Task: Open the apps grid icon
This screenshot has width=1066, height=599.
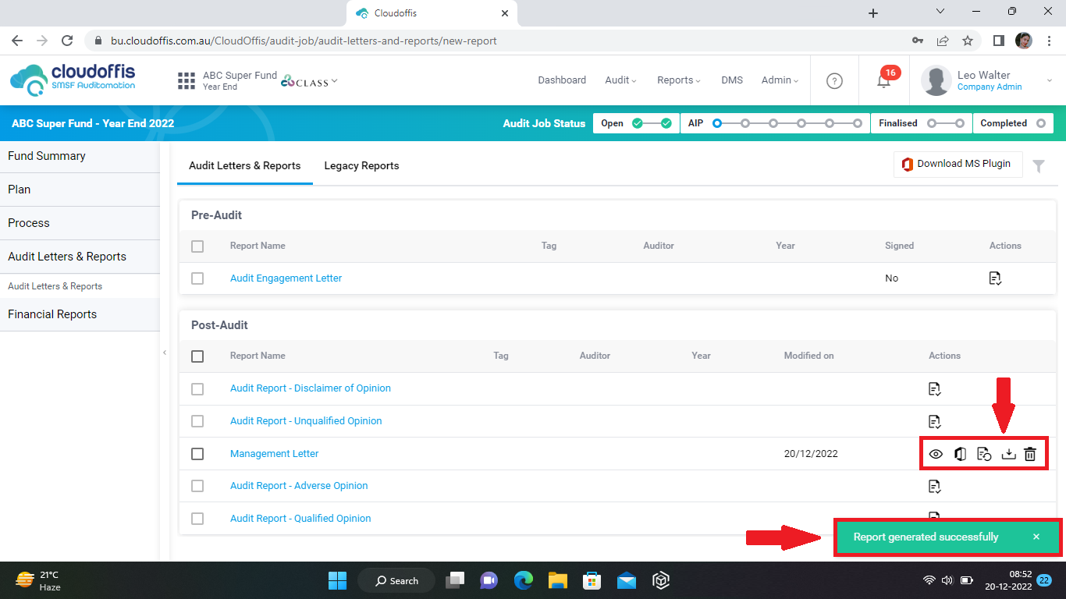Action: point(186,80)
